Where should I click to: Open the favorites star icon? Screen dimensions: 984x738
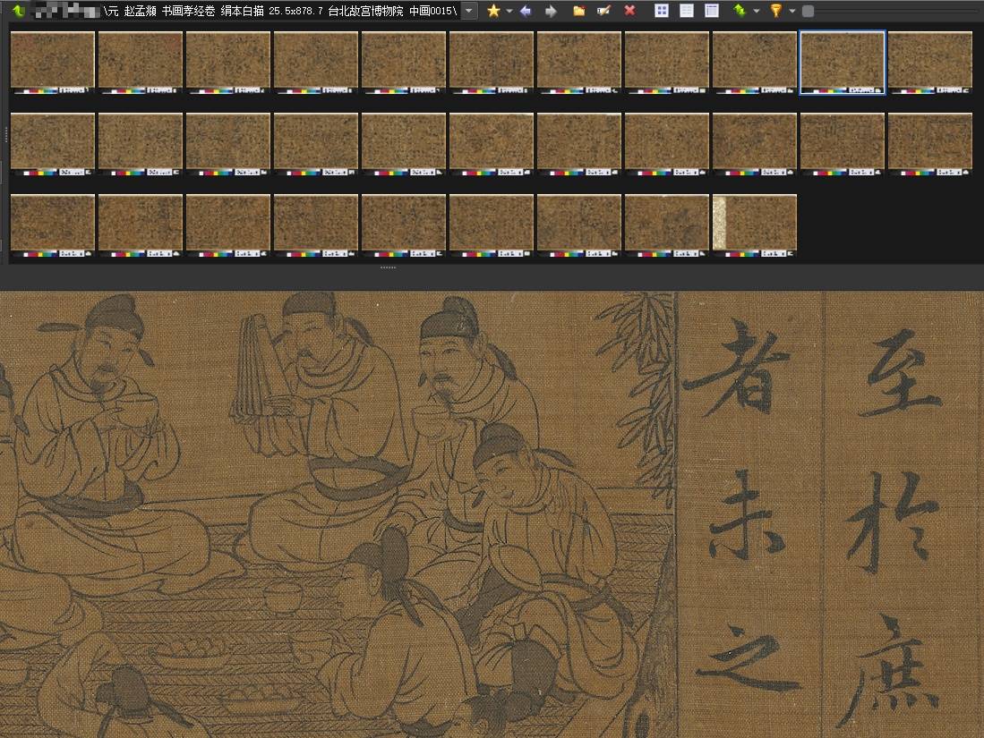[493, 11]
